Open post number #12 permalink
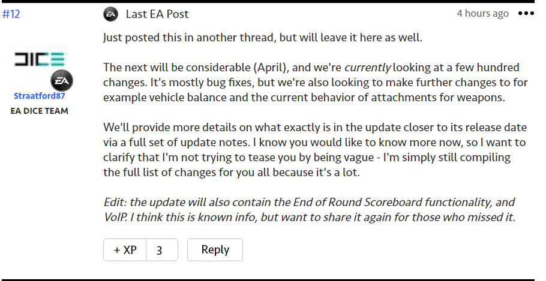This screenshot has width=546, height=281. 11,14
